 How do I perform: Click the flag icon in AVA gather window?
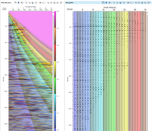[x=128, y=3]
